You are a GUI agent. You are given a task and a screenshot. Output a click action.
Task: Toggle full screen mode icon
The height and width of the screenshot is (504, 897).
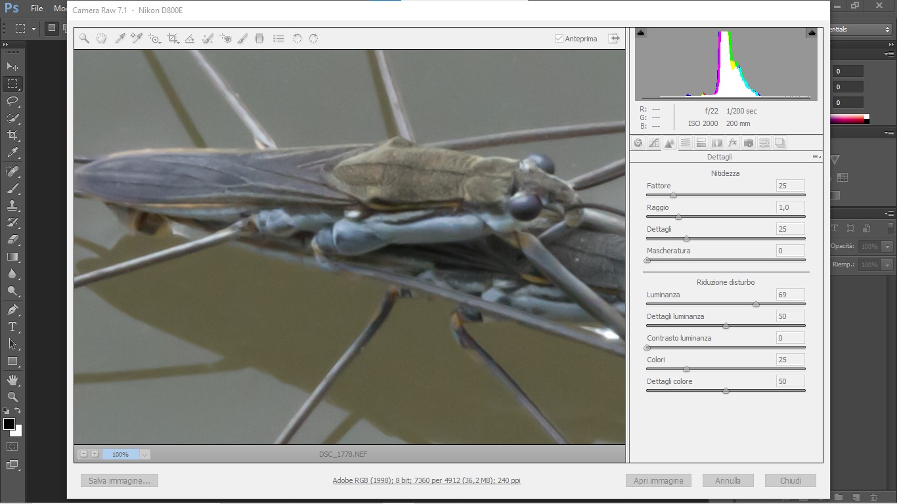point(614,39)
